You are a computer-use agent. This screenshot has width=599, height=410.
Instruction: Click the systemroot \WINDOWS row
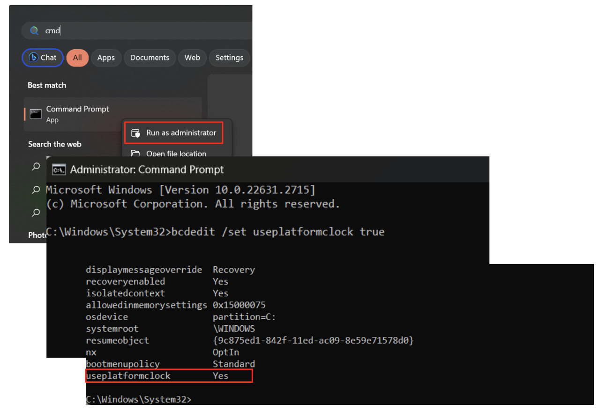coord(171,329)
